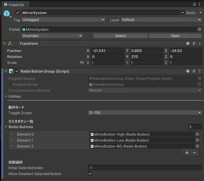Viewport: 204px width, 181px height.
Task: Click the prefab Select button
Action: 120,36
